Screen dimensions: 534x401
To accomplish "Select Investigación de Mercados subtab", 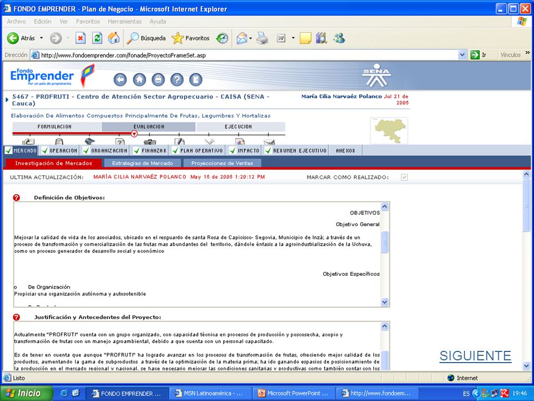I will click(x=53, y=163).
